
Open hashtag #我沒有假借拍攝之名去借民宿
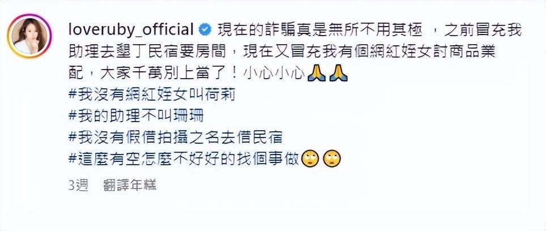[175, 138]
